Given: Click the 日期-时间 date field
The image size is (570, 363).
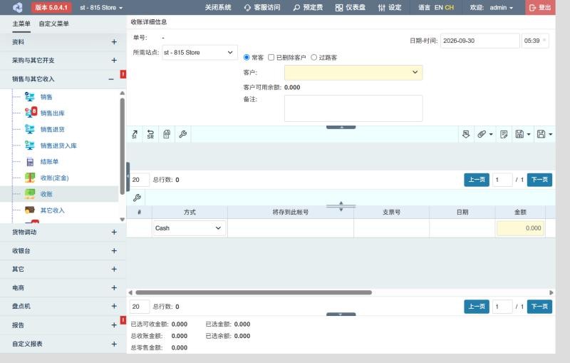Looking at the screenshot, I should tap(480, 41).
